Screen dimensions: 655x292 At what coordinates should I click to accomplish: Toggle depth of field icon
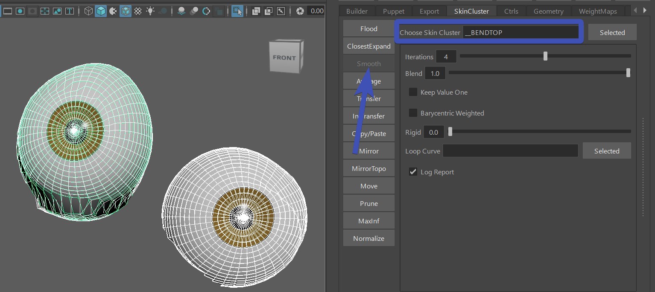[219, 11]
